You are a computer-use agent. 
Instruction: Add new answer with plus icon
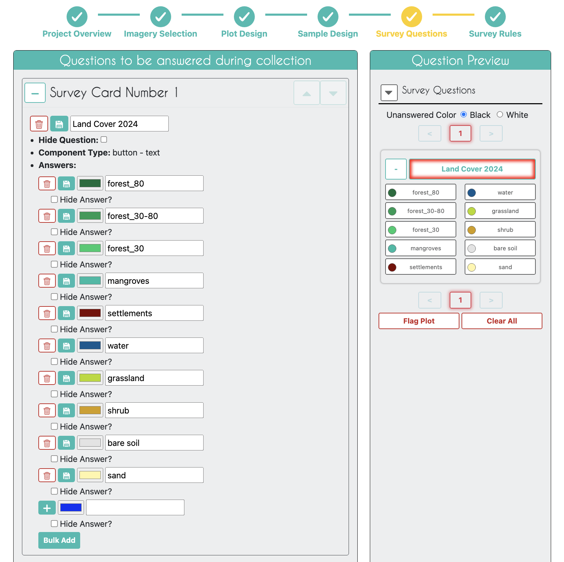(x=47, y=508)
